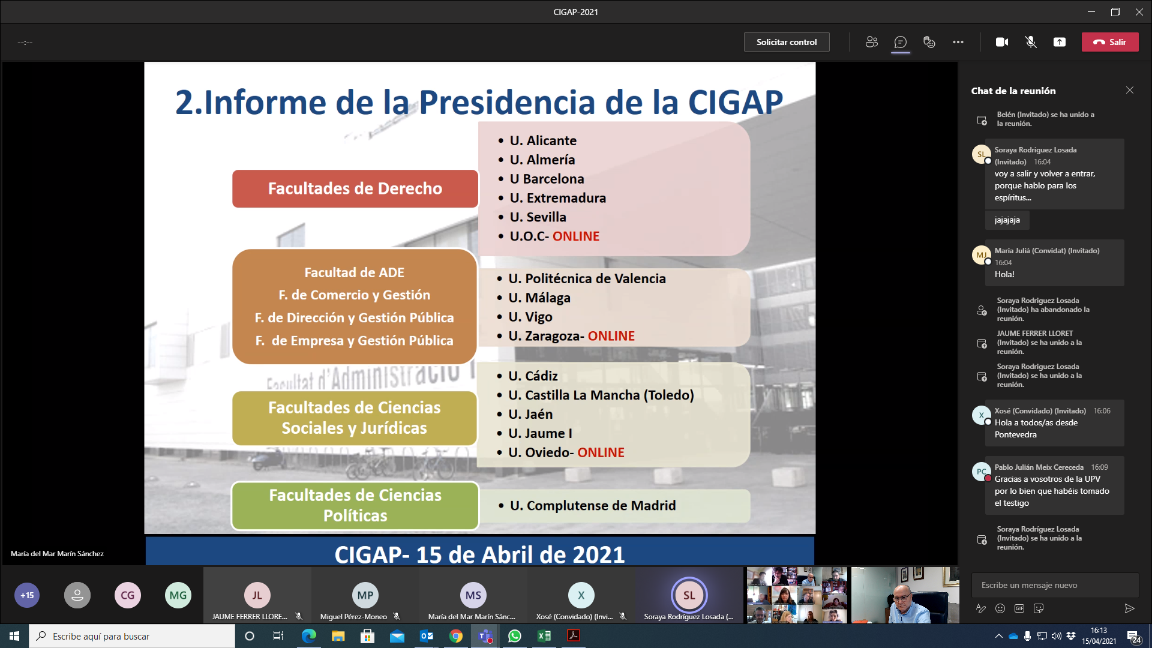The width and height of the screenshot is (1152, 648).
Task: Open the sticker picker in chat
Action: 1039,608
